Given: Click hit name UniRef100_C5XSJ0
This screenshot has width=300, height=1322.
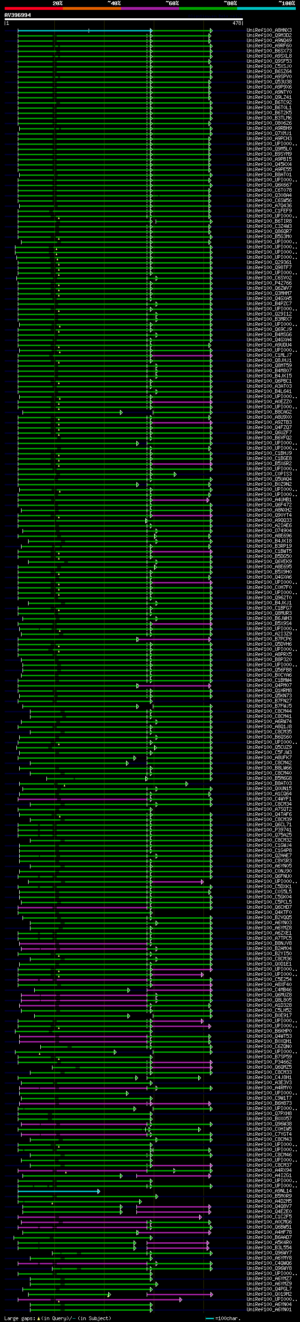Looking at the screenshot, I should 269,66.
